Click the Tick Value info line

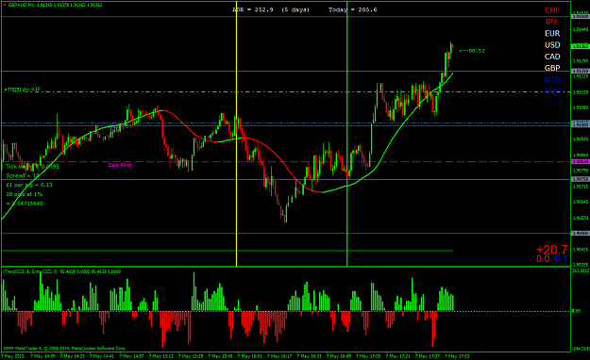32,167
